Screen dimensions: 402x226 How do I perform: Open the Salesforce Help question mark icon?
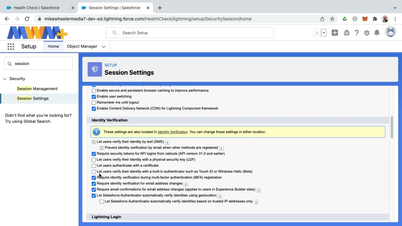pos(357,33)
